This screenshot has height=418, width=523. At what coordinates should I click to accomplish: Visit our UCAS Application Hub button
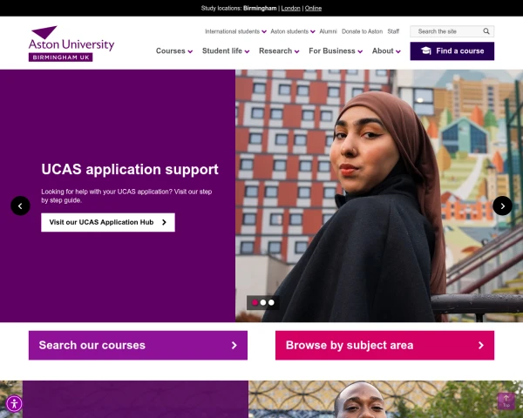coord(108,222)
